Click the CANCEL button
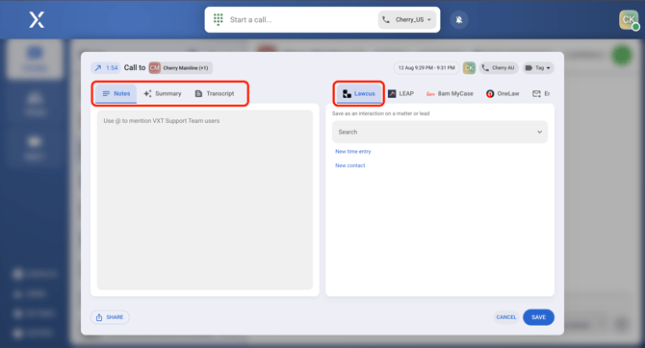Image resolution: width=645 pixels, height=348 pixels. 506,317
